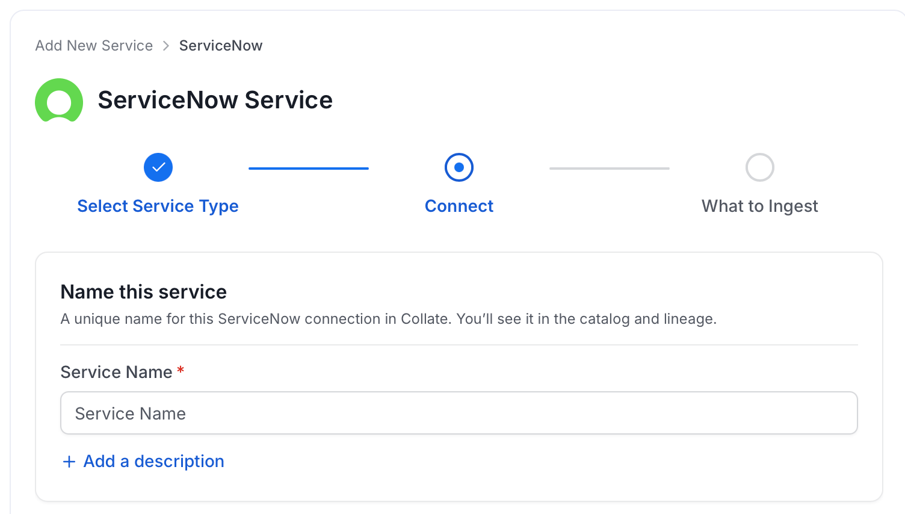Screen dimensions: 905x514
Task: Click the Add a description link
Action: click(154, 461)
